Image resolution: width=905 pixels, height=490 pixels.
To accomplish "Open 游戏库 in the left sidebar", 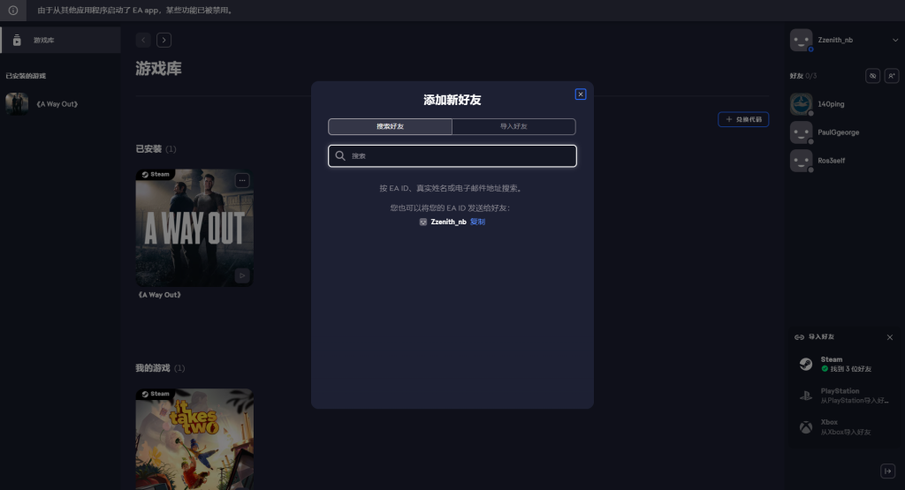I will (44, 41).
